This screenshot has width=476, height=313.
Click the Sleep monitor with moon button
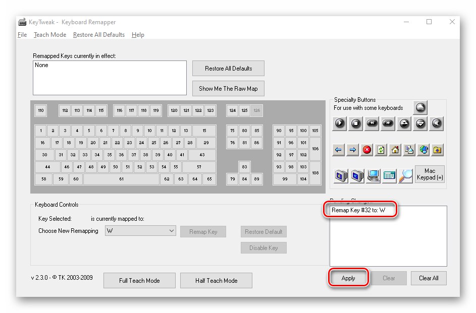(341, 176)
